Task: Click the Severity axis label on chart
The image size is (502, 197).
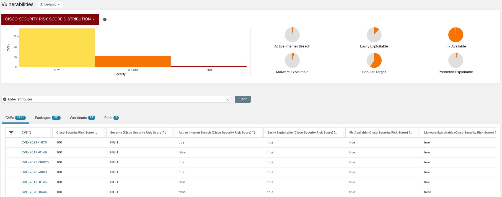Action: pyautogui.click(x=120, y=74)
